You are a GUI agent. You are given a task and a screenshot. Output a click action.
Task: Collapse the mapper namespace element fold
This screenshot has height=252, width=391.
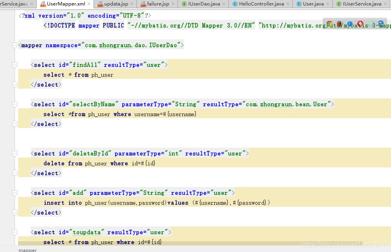point(15,45)
